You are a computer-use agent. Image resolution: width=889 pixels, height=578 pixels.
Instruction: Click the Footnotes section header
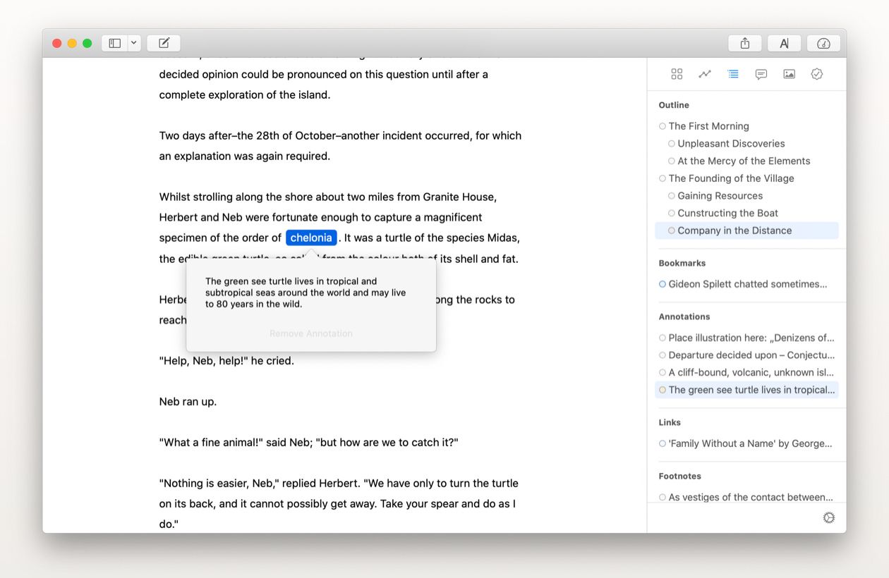click(679, 476)
